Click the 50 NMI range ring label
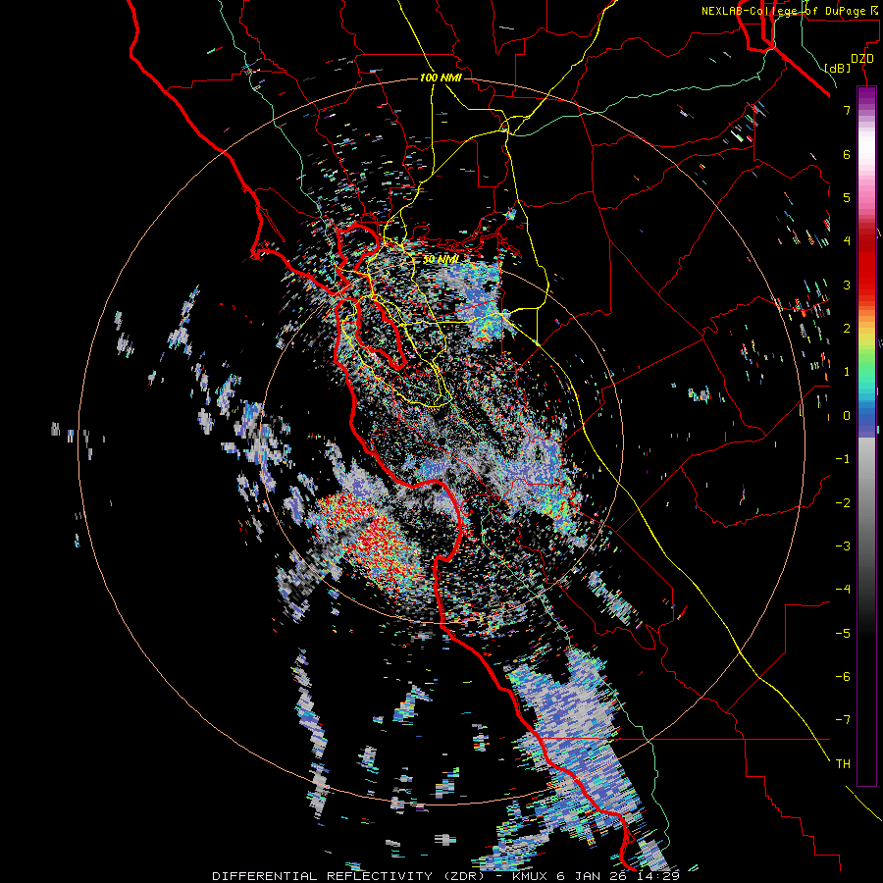The width and height of the screenshot is (883, 883). [441, 259]
